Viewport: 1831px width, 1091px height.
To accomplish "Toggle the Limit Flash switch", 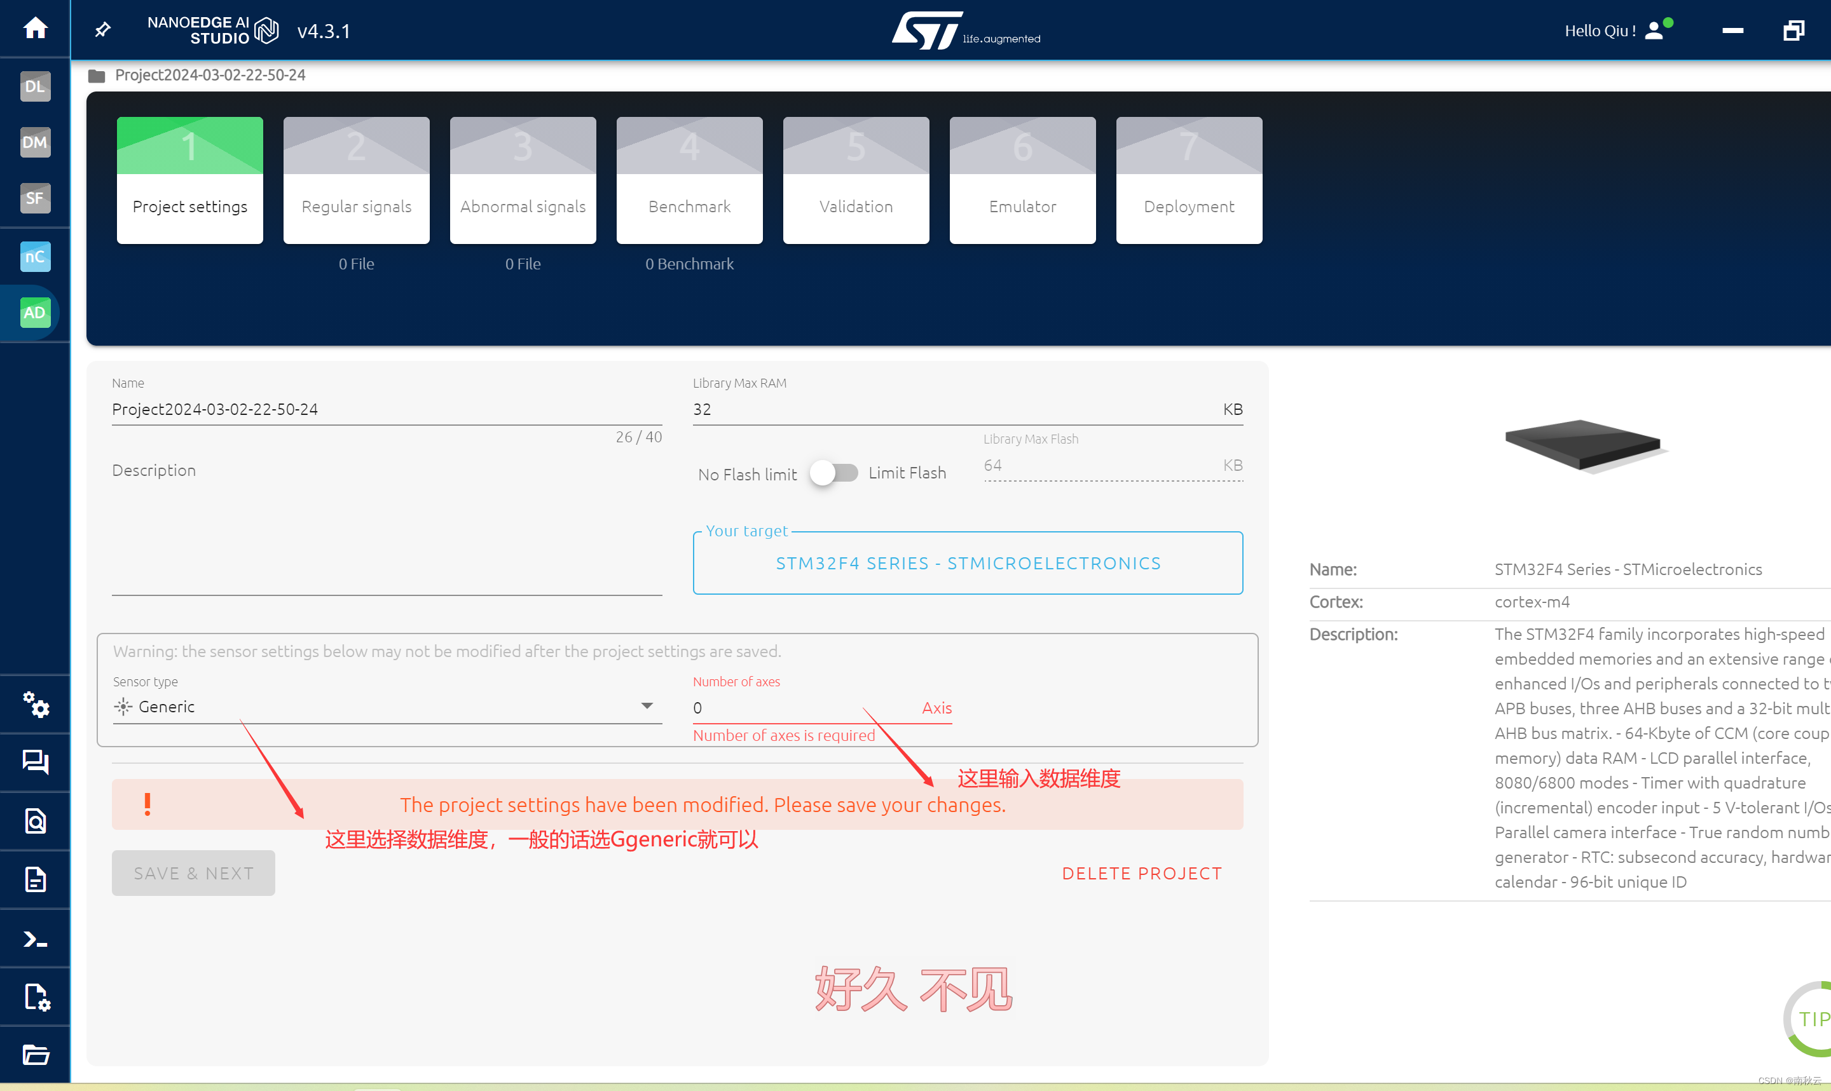I will pos(834,473).
